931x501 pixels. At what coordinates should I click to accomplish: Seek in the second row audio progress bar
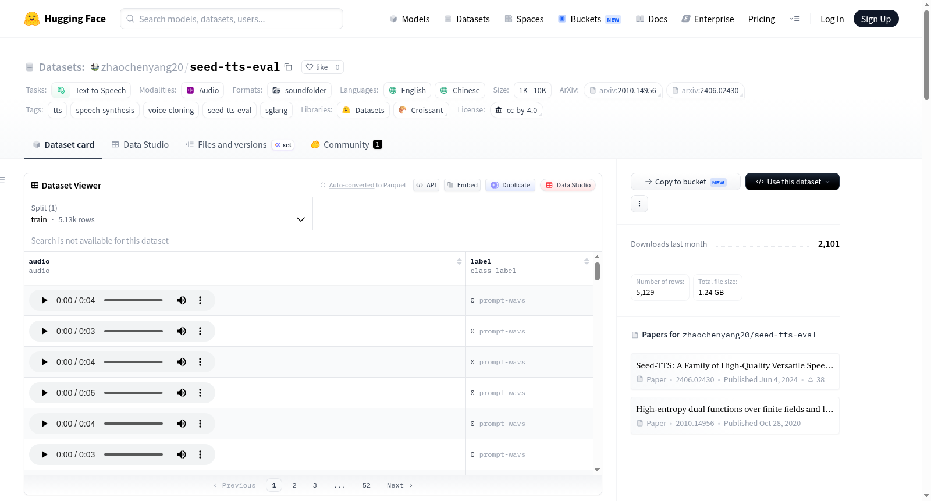click(133, 331)
